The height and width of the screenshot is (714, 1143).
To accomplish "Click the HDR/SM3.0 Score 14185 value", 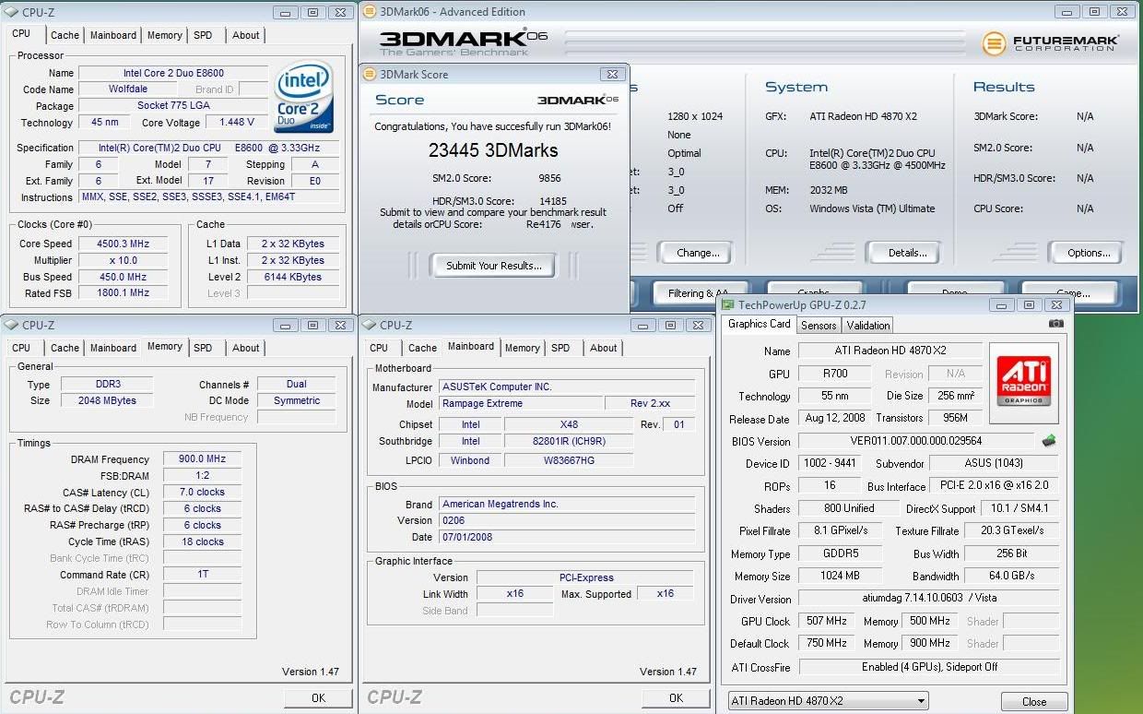I will (553, 201).
